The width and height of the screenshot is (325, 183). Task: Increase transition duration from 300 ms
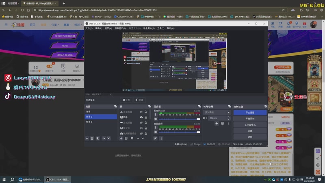point(228,117)
